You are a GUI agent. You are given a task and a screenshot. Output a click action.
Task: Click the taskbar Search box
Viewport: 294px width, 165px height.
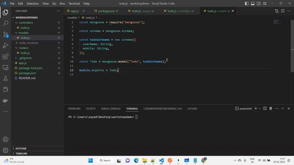coord(105,160)
